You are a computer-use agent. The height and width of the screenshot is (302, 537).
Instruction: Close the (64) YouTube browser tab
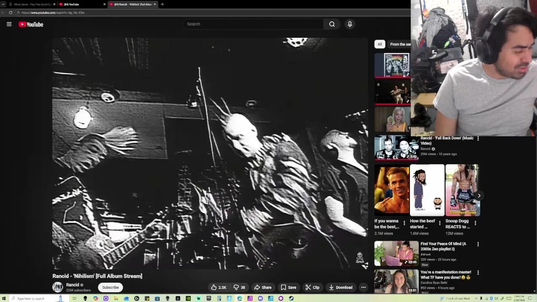[104, 4]
